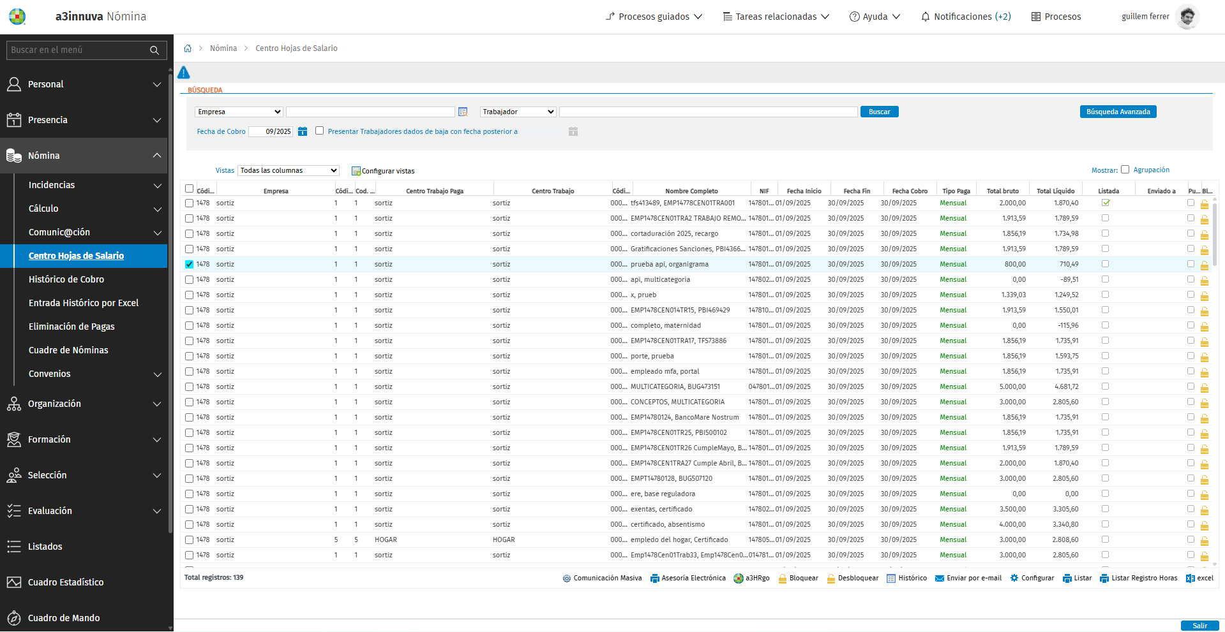Open the Fecha de Cobro calendar picker
Viewport: 1225px width, 632px height.
pos(303,131)
